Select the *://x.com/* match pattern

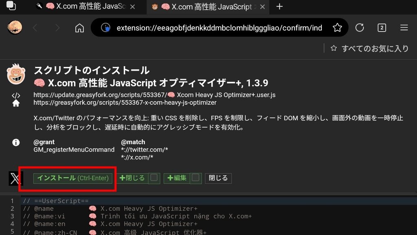[x=137, y=157]
